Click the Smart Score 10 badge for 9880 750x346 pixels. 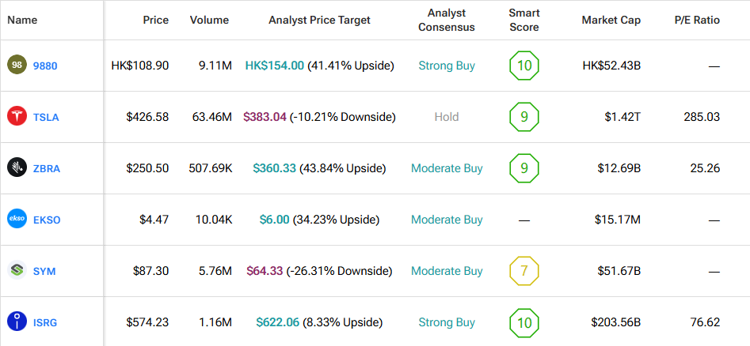coord(523,66)
